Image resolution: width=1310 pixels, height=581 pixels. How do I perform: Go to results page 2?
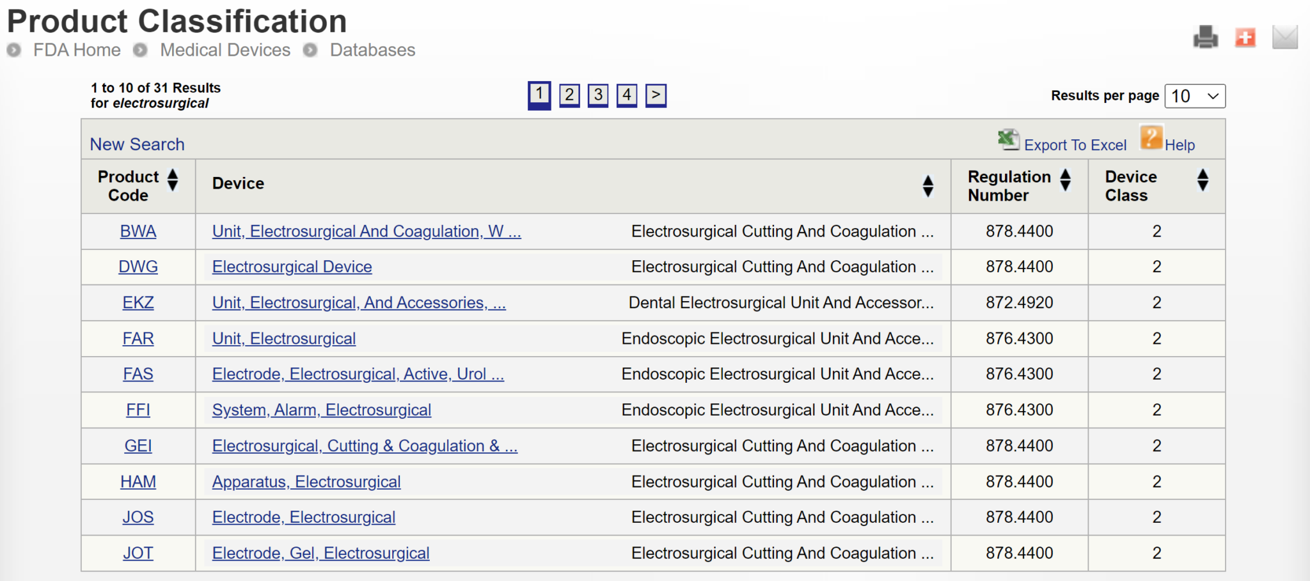pos(569,95)
